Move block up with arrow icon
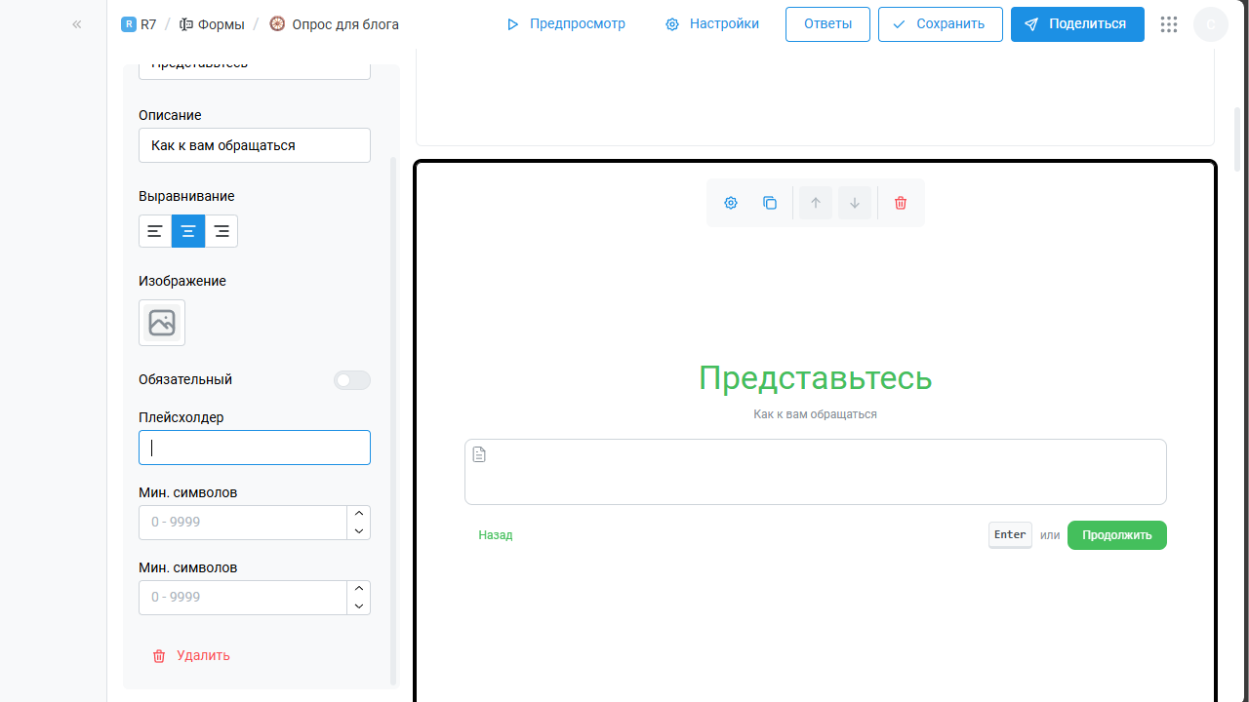This screenshot has height=702, width=1249. [x=816, y=203]
